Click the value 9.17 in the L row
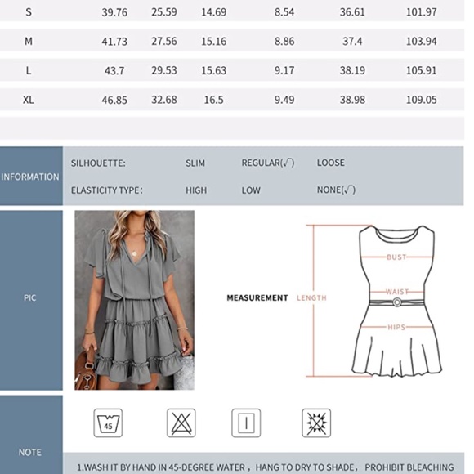Image resolution: width=474 pixels, height=474 pixels. coord(284,70)
